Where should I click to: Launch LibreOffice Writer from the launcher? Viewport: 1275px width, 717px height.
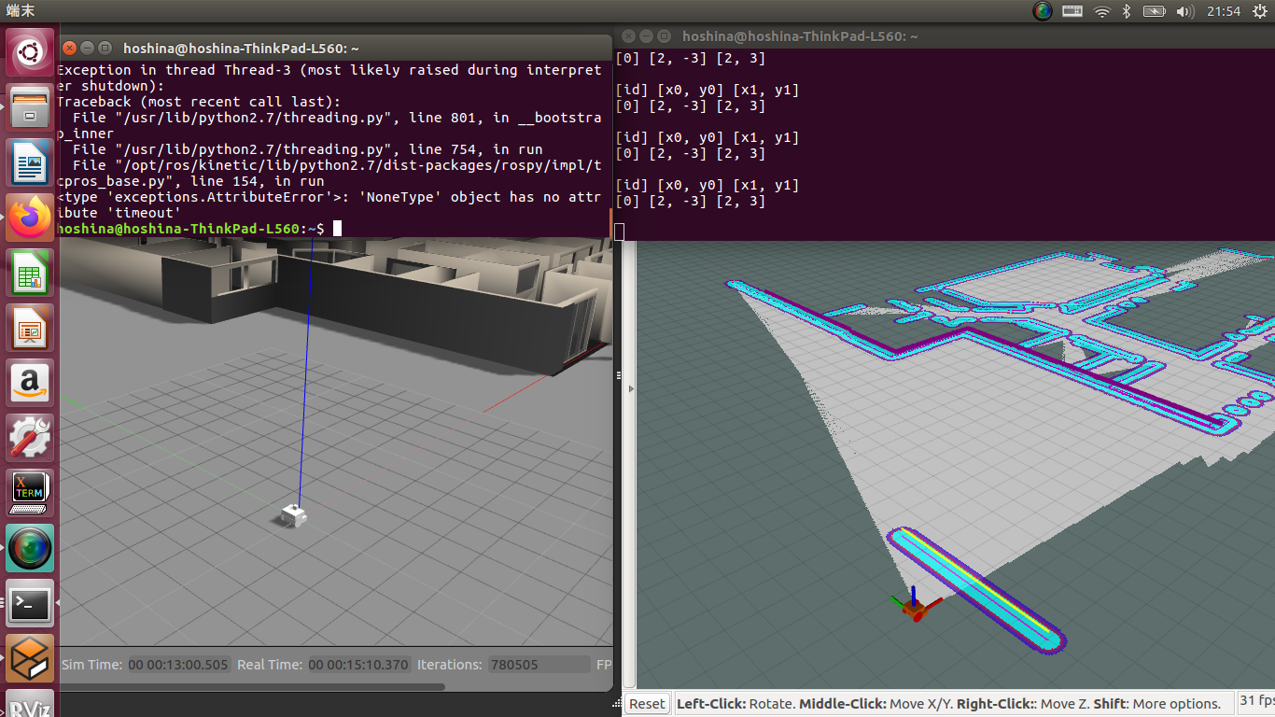pos(30,163)
